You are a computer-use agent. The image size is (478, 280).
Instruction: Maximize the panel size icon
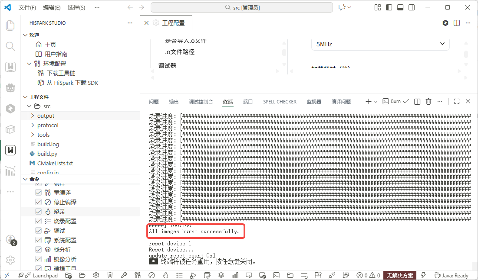tap(457, 102)
